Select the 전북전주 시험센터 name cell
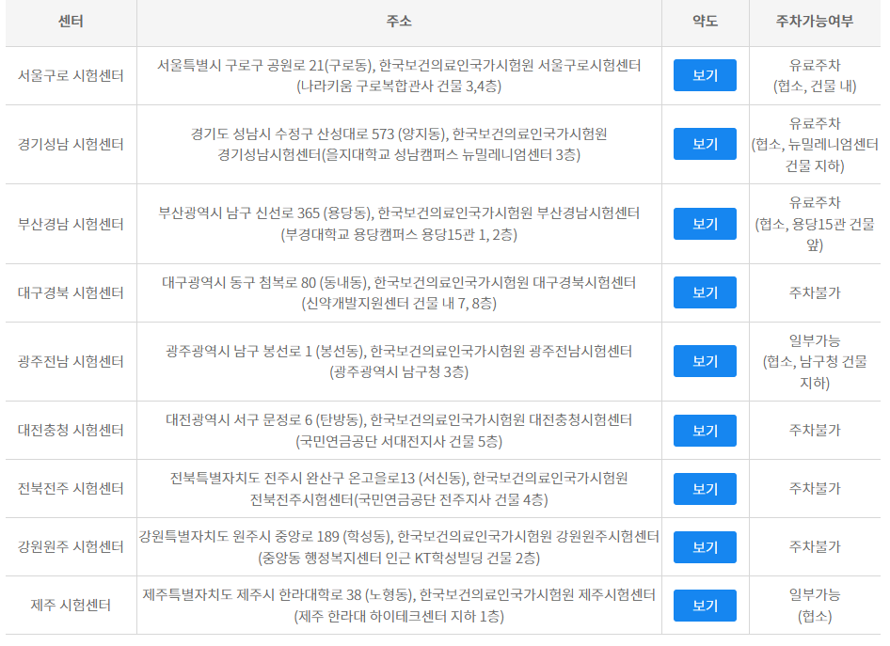Image resolution: width=890 pixels, height=646 pixels. pos(71,489)
